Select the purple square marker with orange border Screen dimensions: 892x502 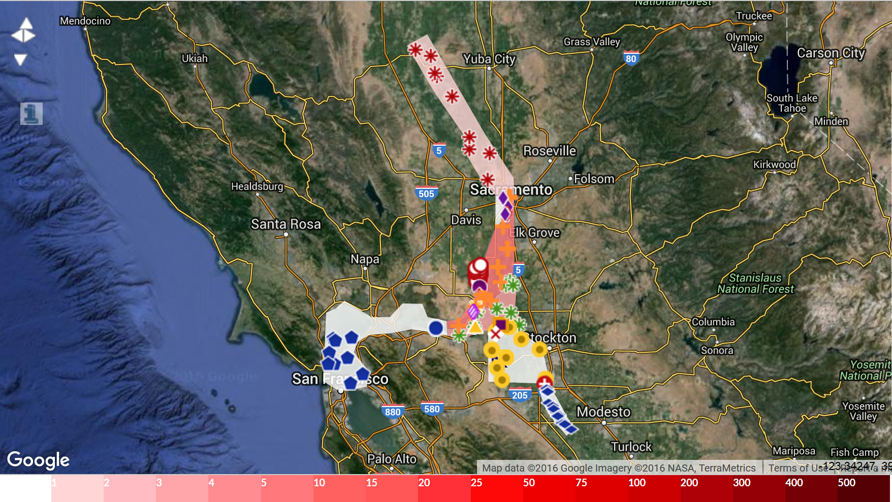coord(500,324)
